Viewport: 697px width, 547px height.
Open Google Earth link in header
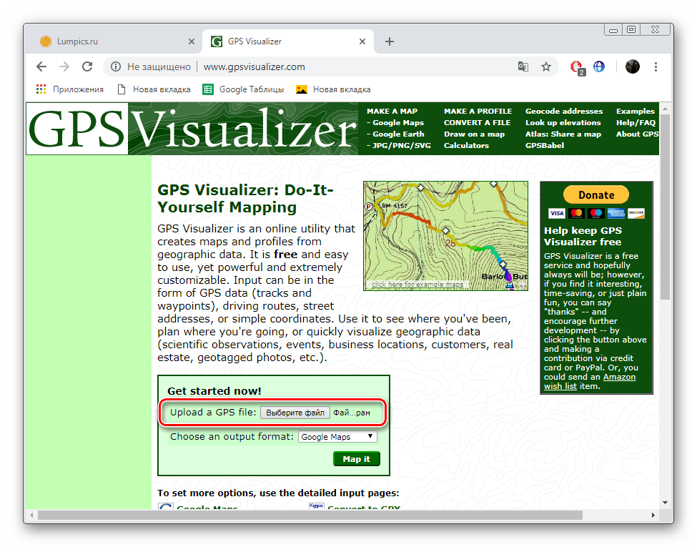click(x=398, y=134)
